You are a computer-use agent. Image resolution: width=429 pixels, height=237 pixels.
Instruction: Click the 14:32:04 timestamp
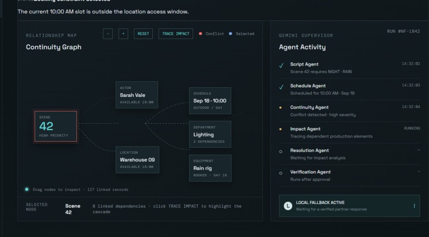(x=411, y=107)
